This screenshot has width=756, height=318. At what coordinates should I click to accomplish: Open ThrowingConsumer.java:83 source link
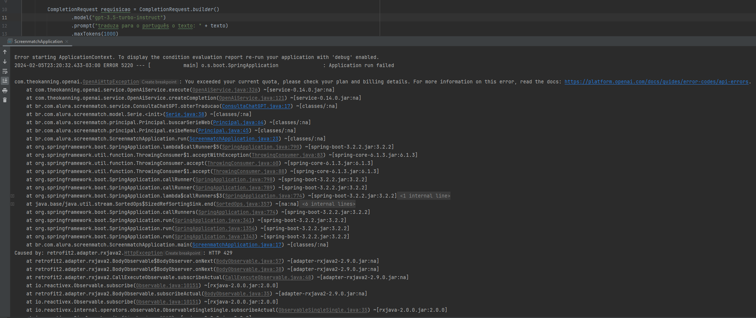pos(287,155)
